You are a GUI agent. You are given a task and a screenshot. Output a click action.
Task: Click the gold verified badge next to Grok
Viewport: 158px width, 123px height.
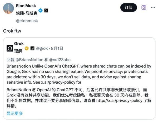pos(27,48)
